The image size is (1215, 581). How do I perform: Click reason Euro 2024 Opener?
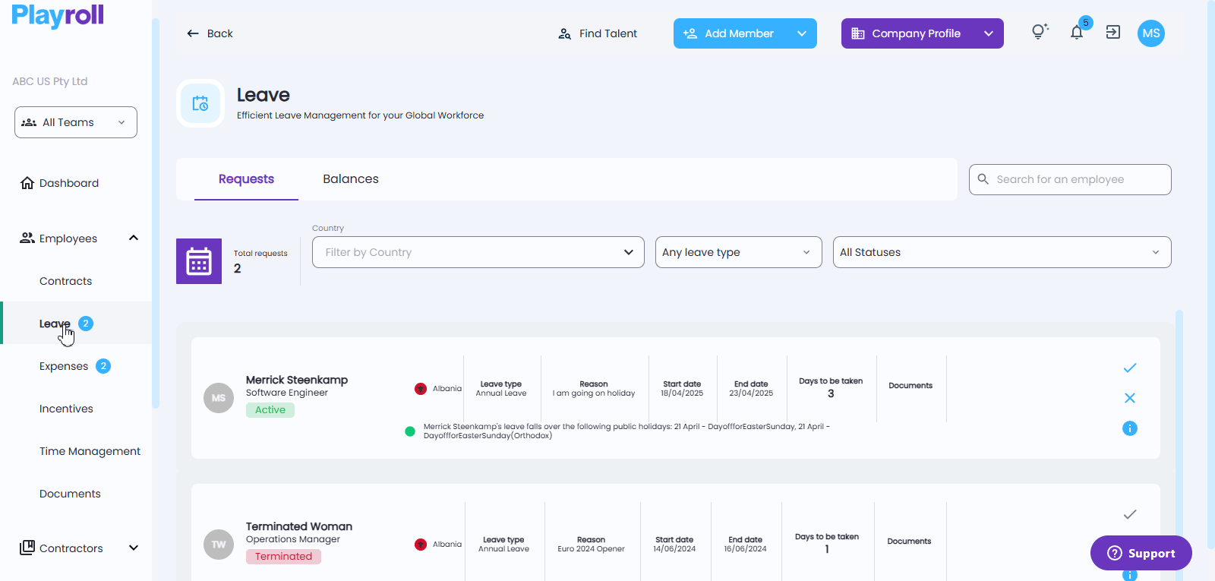591,549
